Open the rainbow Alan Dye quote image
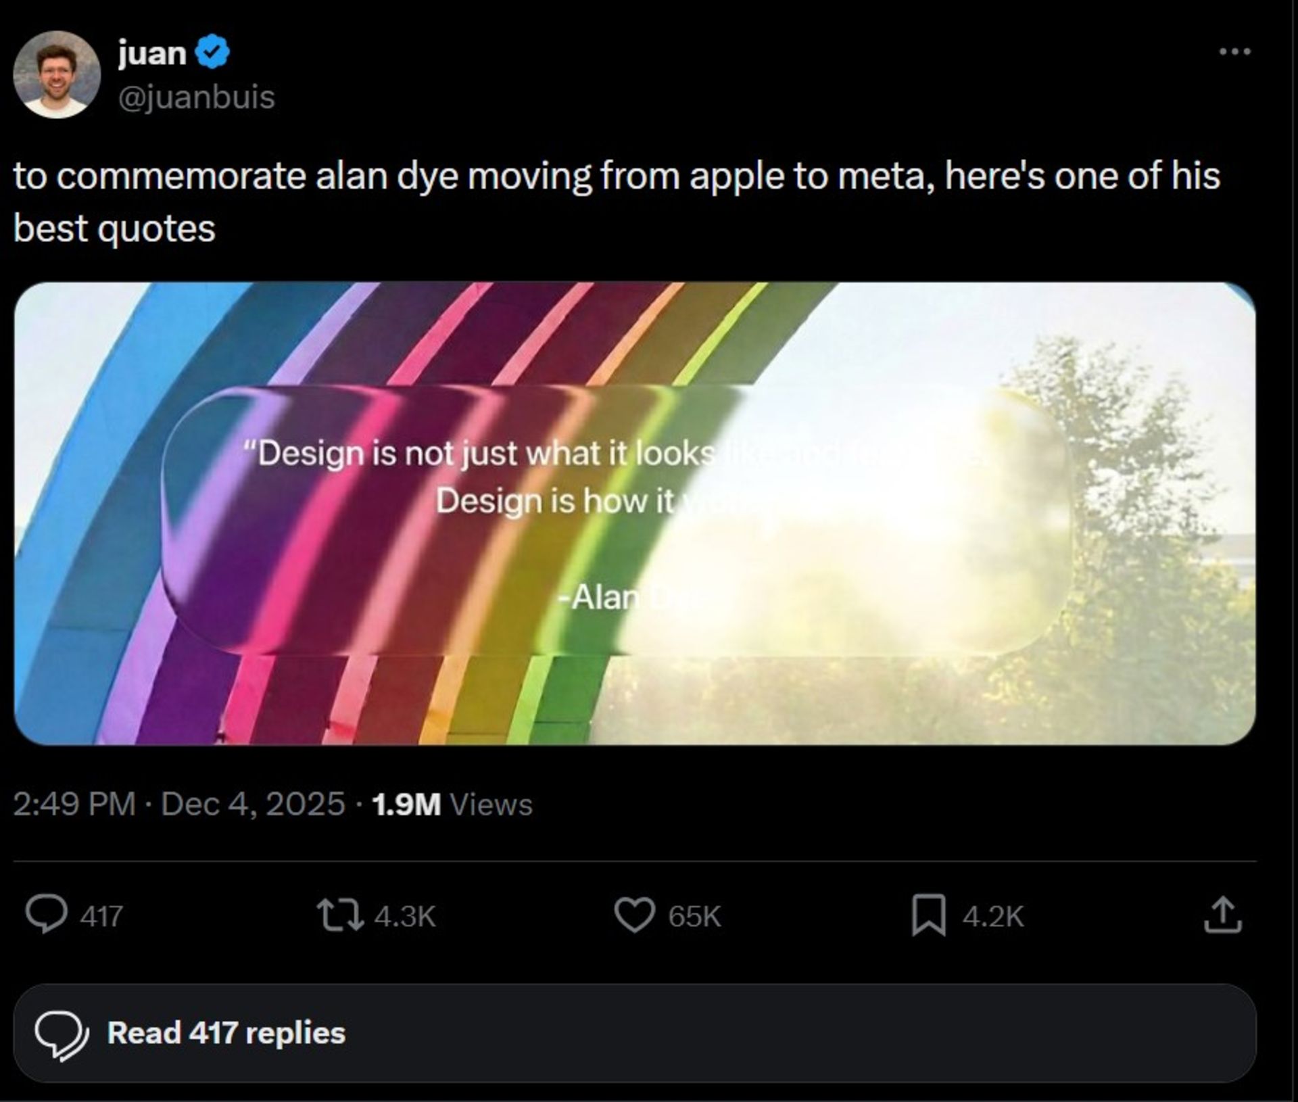 click(x=634, y=514)
